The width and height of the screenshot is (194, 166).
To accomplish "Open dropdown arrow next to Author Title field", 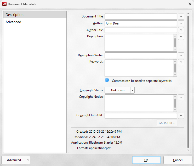I will pos(181,30).
